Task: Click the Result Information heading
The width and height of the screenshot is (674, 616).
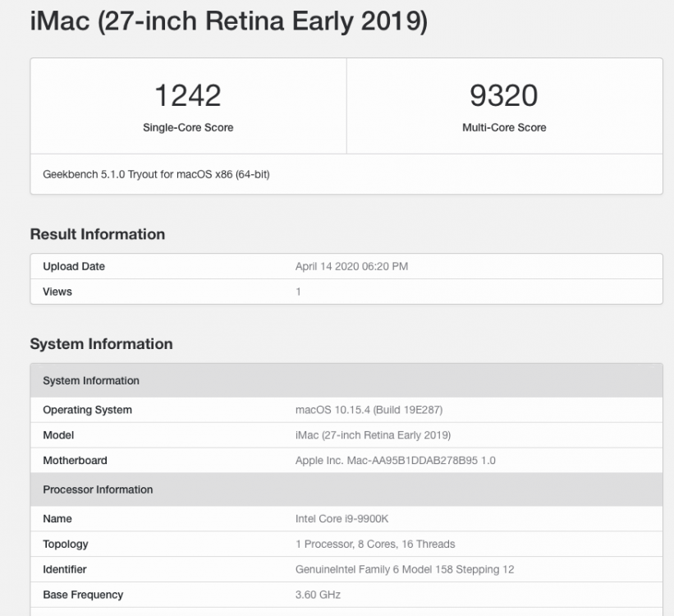Action: 98,234
